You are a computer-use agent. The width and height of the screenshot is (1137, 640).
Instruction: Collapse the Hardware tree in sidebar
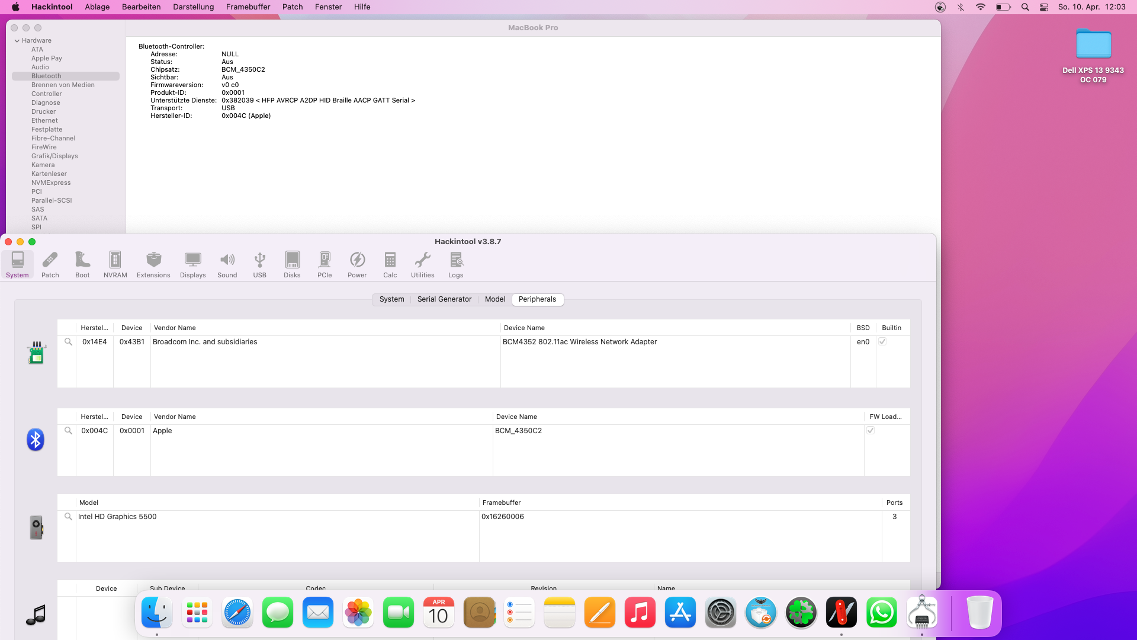tap(17, 41)
